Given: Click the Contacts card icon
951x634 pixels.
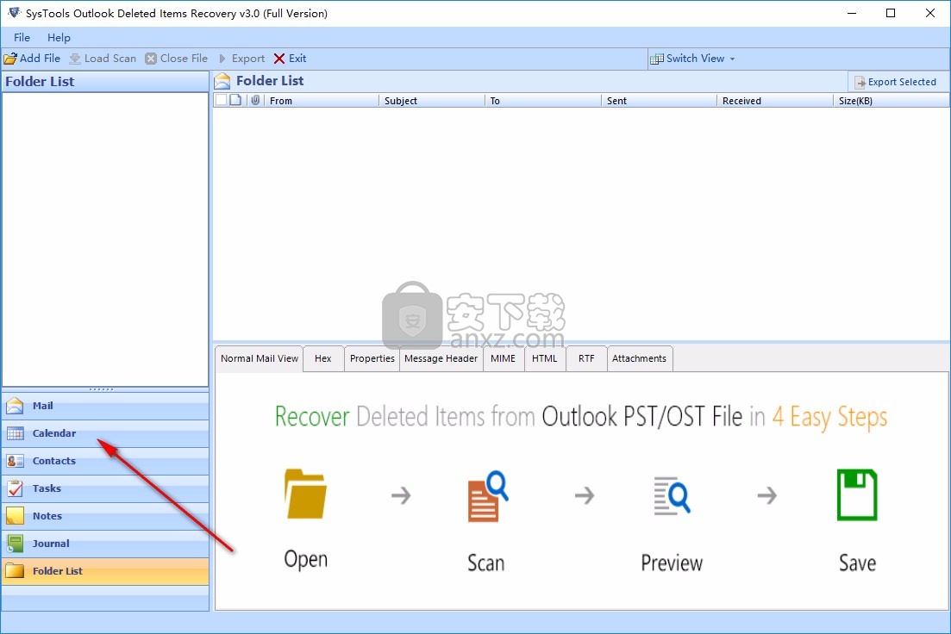Looking at the screenshot, I should point(16,461).
